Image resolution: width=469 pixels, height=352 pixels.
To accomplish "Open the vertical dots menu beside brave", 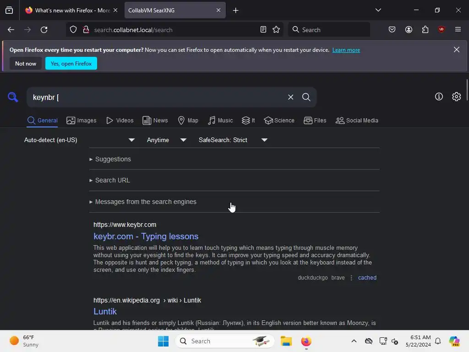I will point(351,277).
